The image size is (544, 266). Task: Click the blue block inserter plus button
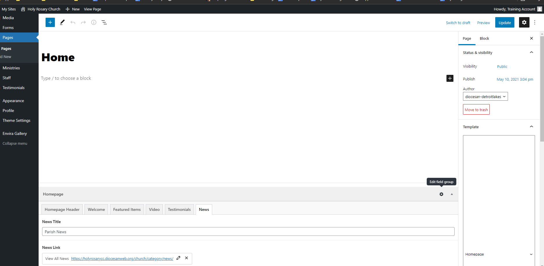tap(50, 22)
